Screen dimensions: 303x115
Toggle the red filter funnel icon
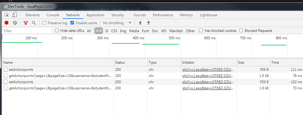26,23
